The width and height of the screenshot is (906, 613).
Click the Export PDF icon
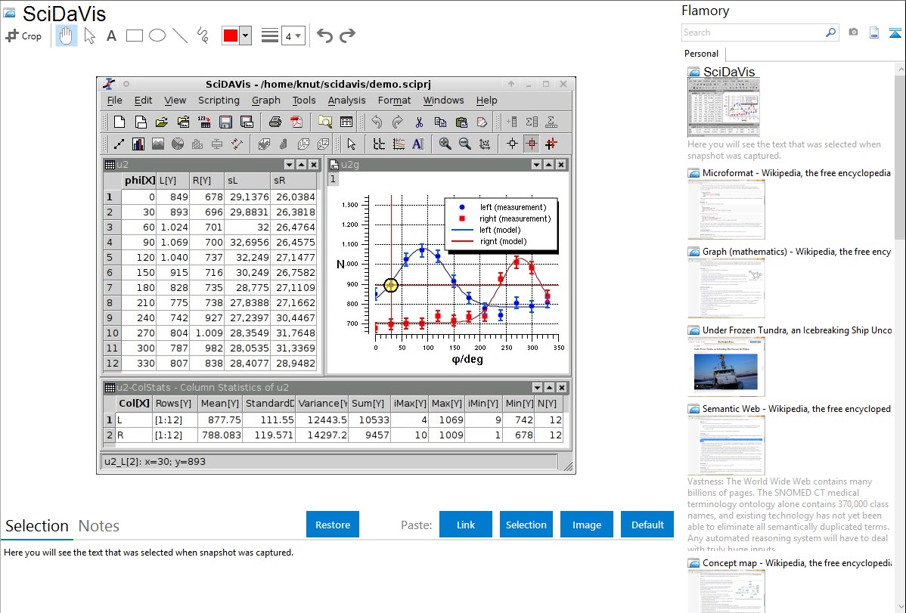(296, 122)
